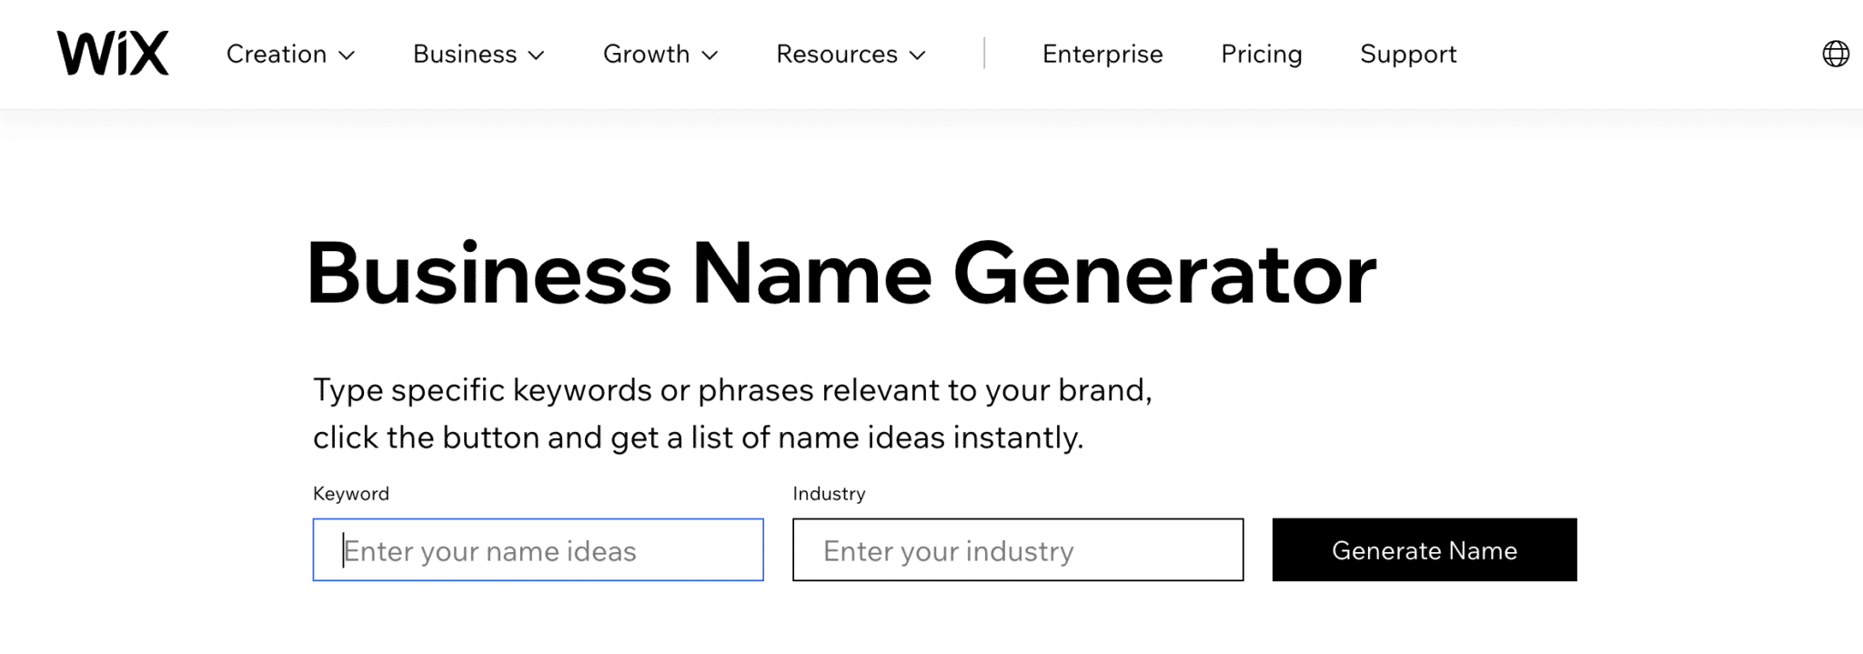1863x654 pixels.
Task: Open the Support link
Action: tap(1407, 55)
